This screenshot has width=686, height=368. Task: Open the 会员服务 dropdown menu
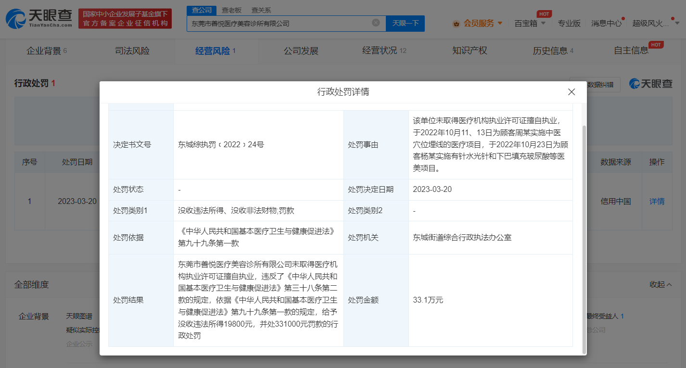click(x=483, y=23)
